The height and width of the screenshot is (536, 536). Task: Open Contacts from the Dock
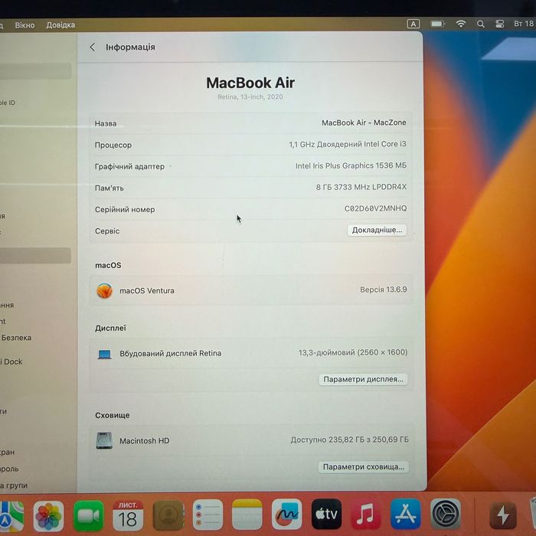coord(168,515)
